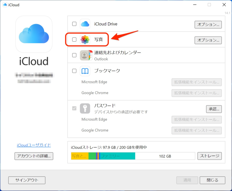Close the iCloud window

point(224,5)
